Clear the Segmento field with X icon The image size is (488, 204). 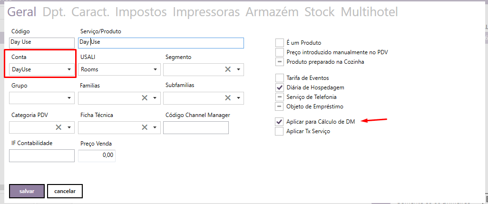(228, 69)
